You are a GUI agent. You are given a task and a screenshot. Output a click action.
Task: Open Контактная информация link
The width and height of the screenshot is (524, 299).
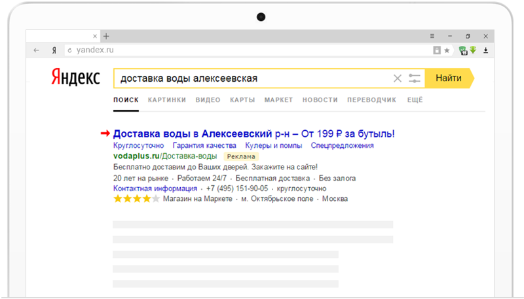[155, 188]
